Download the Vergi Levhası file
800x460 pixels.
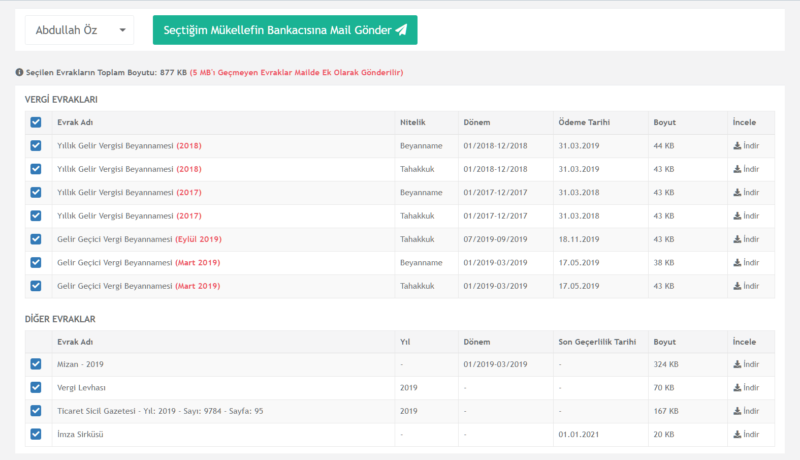tap(746, 388)
